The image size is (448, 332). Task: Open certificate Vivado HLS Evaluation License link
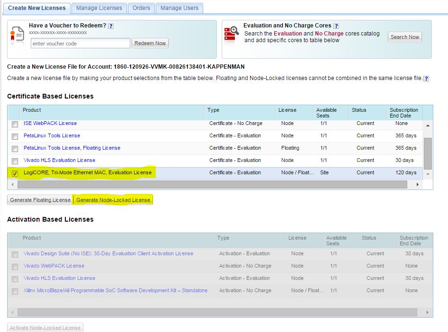[x=59, y=160]
